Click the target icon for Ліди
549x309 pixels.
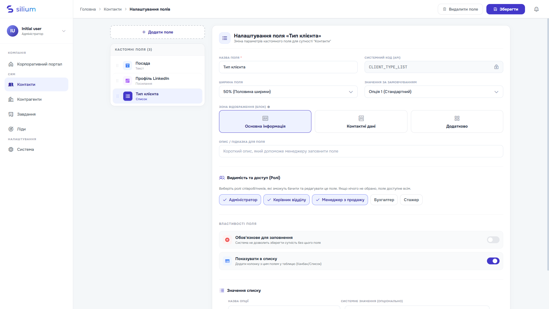click(11, 129)
